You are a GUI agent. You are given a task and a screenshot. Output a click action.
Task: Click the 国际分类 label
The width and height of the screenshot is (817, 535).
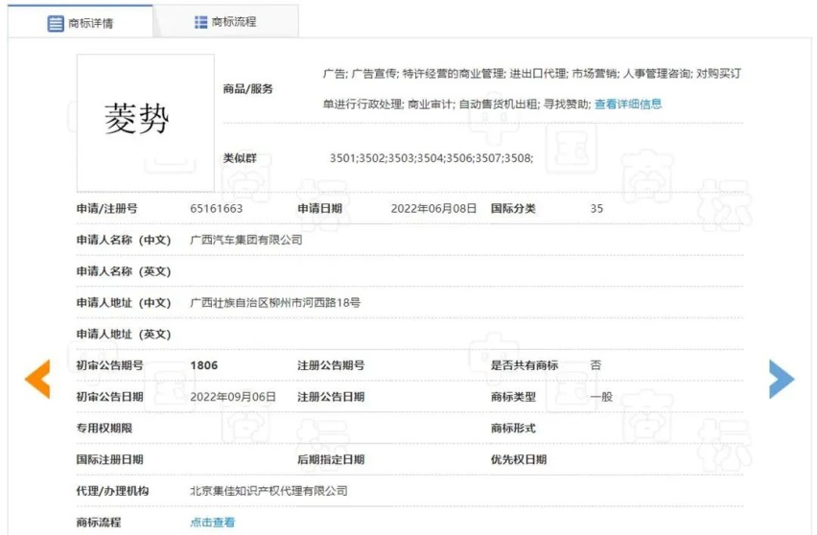point(513,208)
